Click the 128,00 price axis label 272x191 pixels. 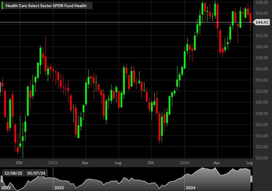(261, 114)
